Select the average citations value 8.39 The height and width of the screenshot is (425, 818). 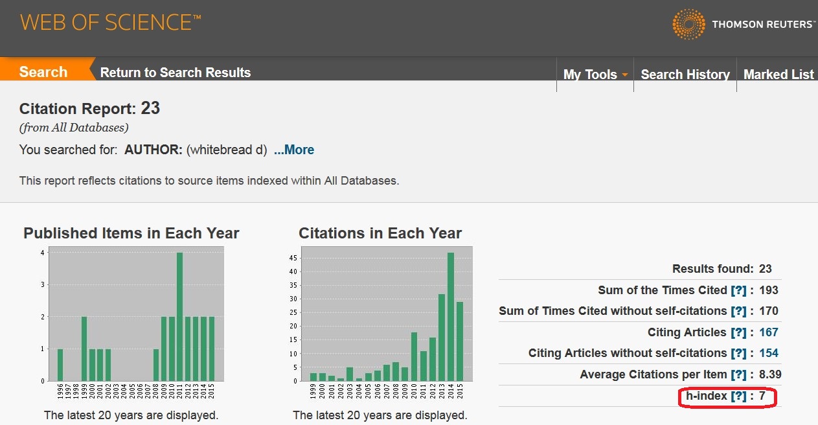[771, 374]
